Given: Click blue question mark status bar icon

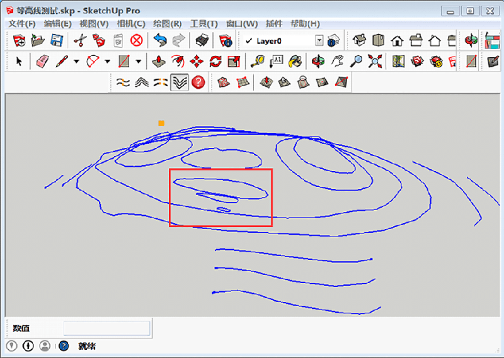Looking at the screenshot, I should pyautogui.click(x=64, y=346).
